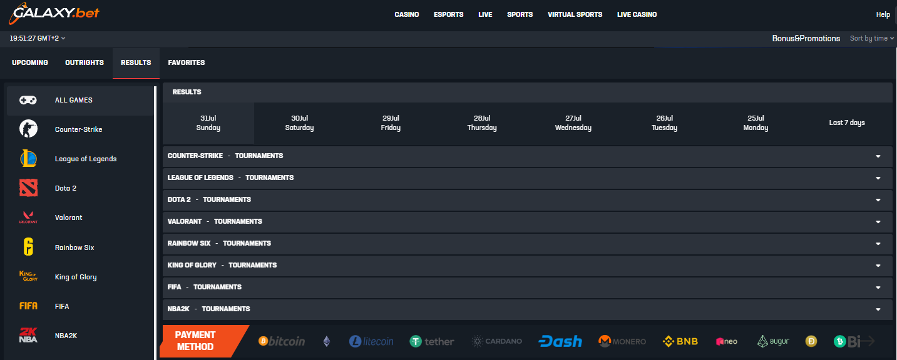
Task: Expand NBA2K Tournaments results
Action: (527, 309)
